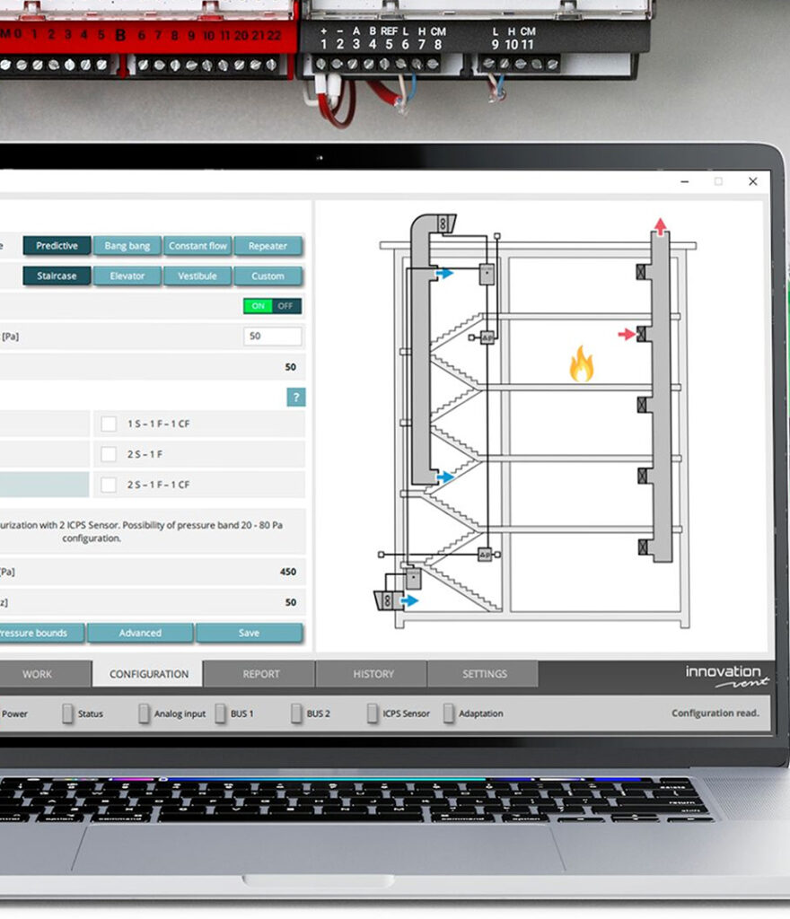This screenshot has width=790, height=919.
Task: Click the blue question mark help icon
Action: pos(295,397)
